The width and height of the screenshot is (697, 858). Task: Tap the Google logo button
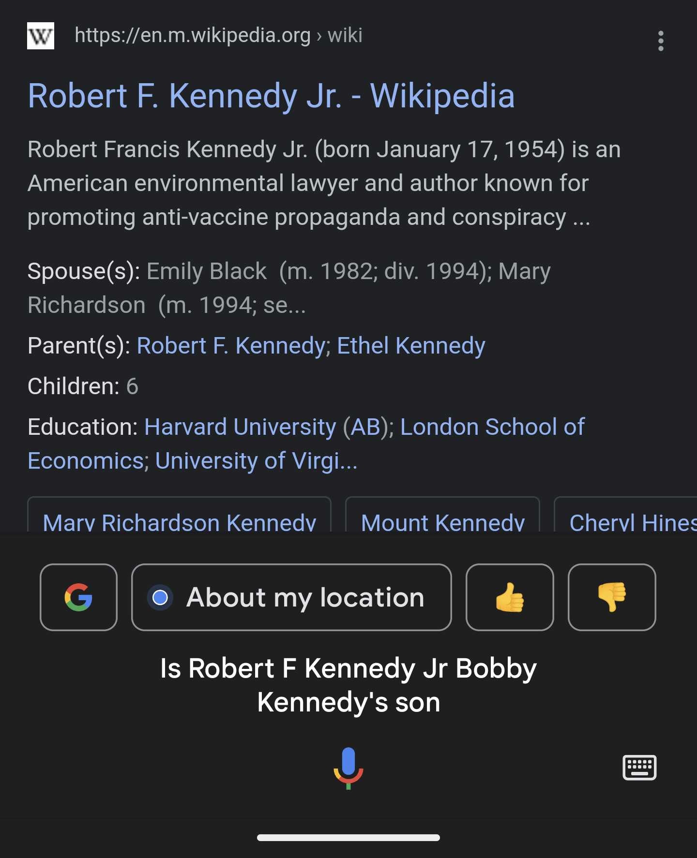[78, 597]
